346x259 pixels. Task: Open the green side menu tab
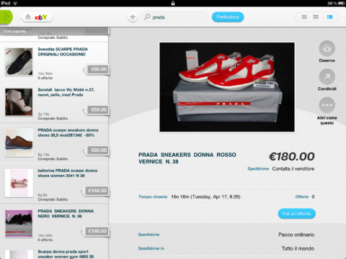(x=6, y=17)
